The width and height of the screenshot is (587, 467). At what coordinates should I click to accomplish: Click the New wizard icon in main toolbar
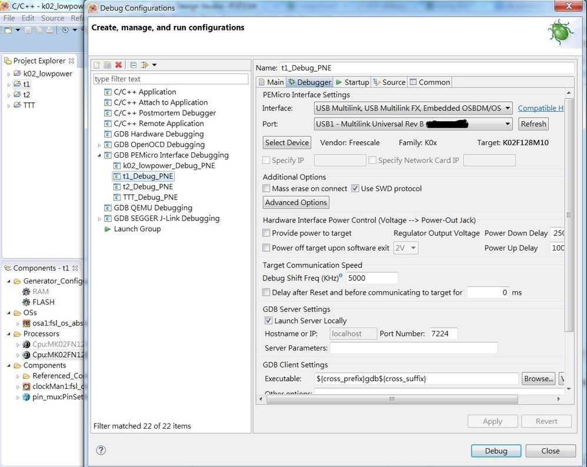click(8, 29)
